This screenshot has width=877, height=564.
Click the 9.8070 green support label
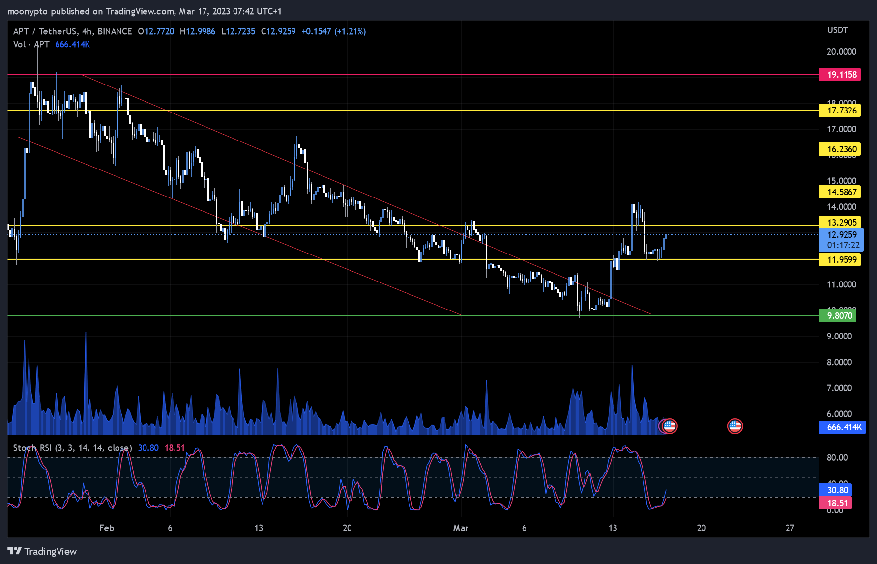(838, 316)
